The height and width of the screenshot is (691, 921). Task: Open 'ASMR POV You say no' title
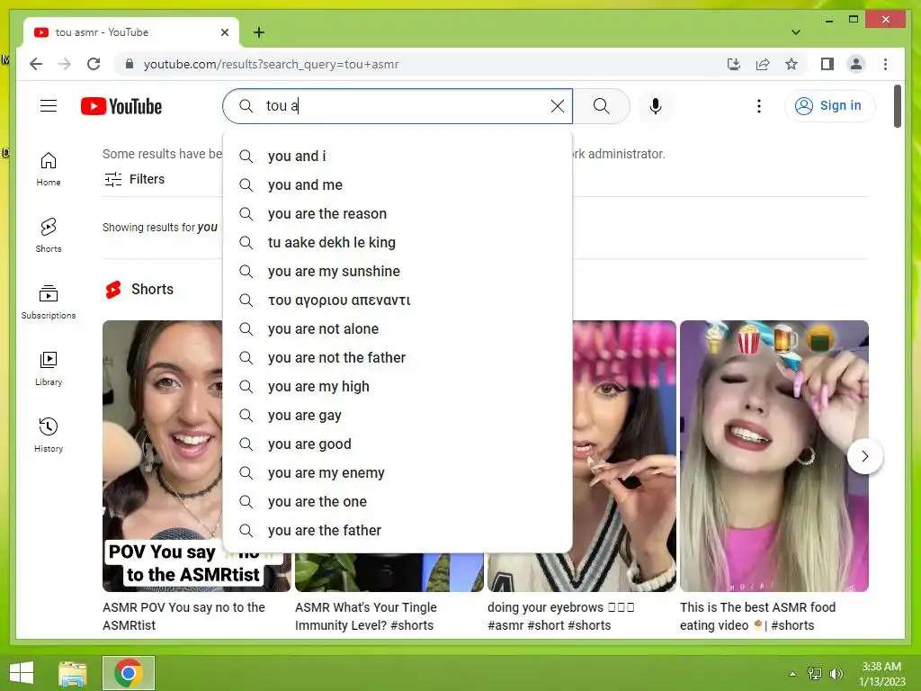tap(183, 616)
